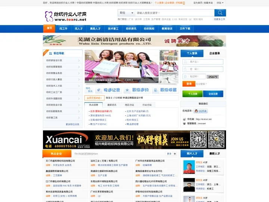The width and height of the screenshot is (269, 202).
Task: Select the top slideshow thumbnail
Action: (169, 55)
